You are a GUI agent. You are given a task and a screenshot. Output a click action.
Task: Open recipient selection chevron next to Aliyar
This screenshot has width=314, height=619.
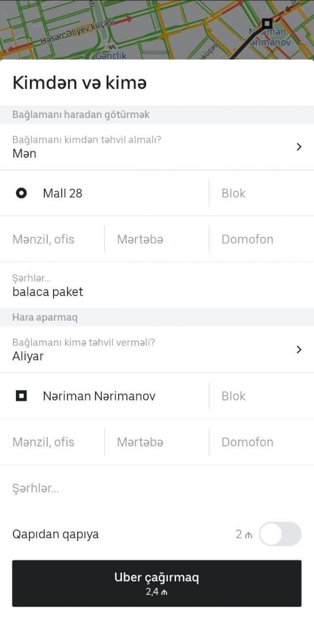[x=299, y=350]
